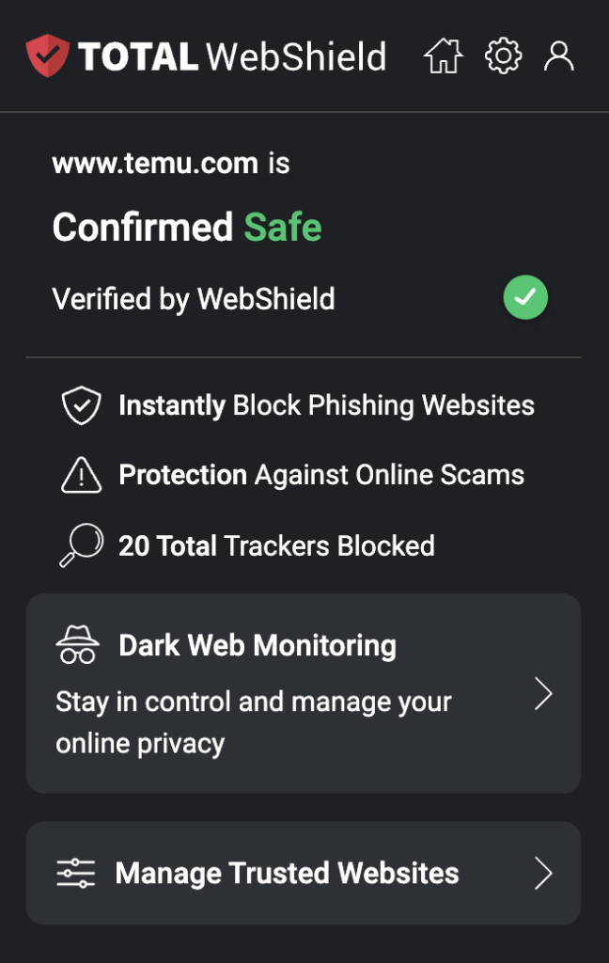Viewport: 609px width, 963px height.
Task: Select the phishing protection shield icon
Action: (x=81, y=404)
